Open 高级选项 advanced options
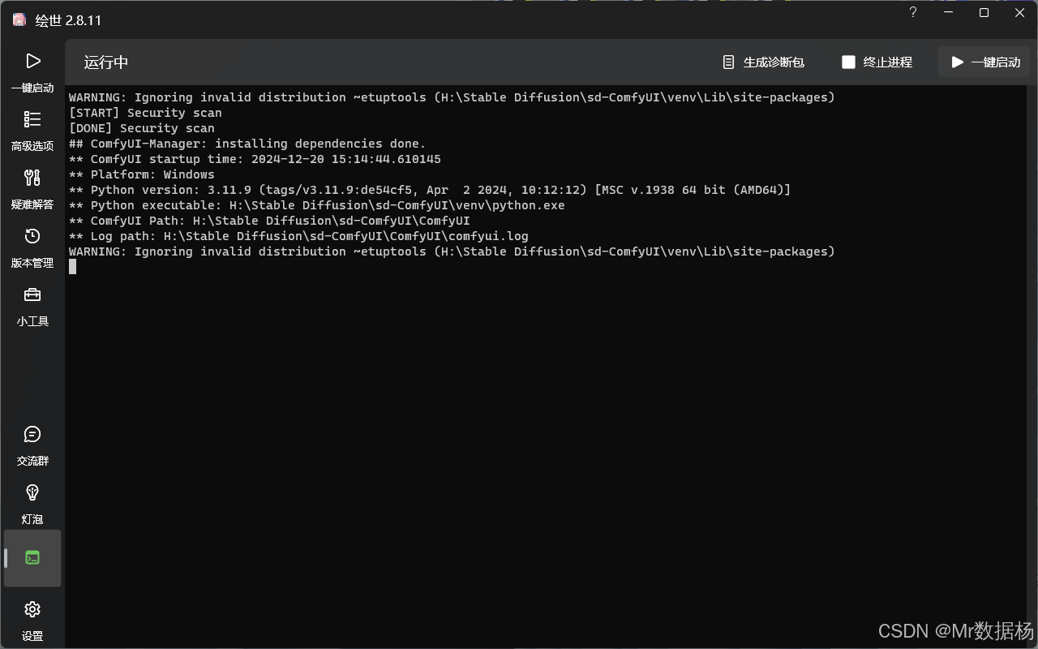 coord(32,131)
